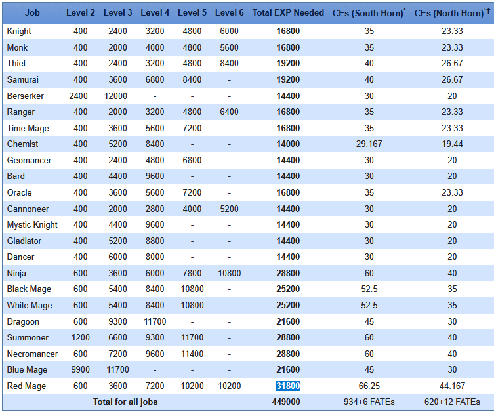Click Cannoneer's Level 4 value 2800
494x412 pixels.
coord(155,209)
